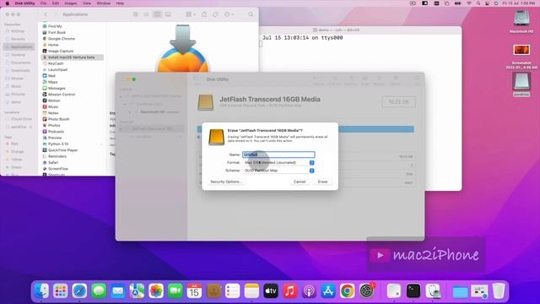540x304 pixels.
Task: Open Finder action menu (ellipsis) dropdown
Action: tap(229, 14)
